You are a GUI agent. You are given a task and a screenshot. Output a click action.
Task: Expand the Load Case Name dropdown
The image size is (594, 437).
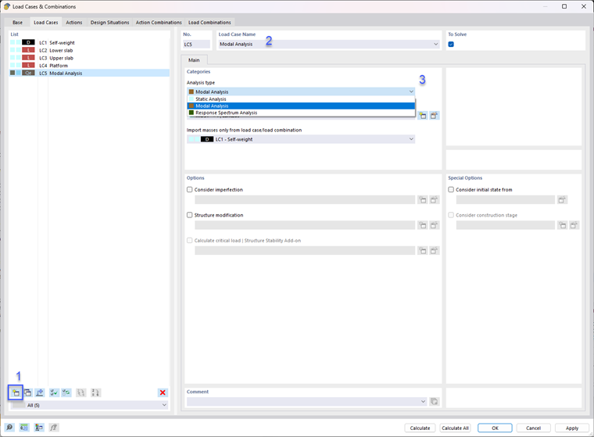click(435, 45)
